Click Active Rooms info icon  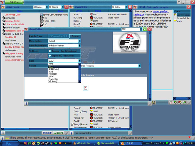coord(3,133)
